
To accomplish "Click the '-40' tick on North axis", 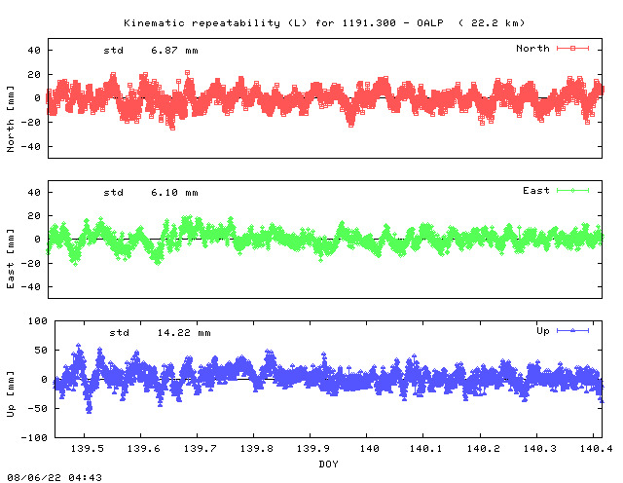I will (x=30, y=147).
